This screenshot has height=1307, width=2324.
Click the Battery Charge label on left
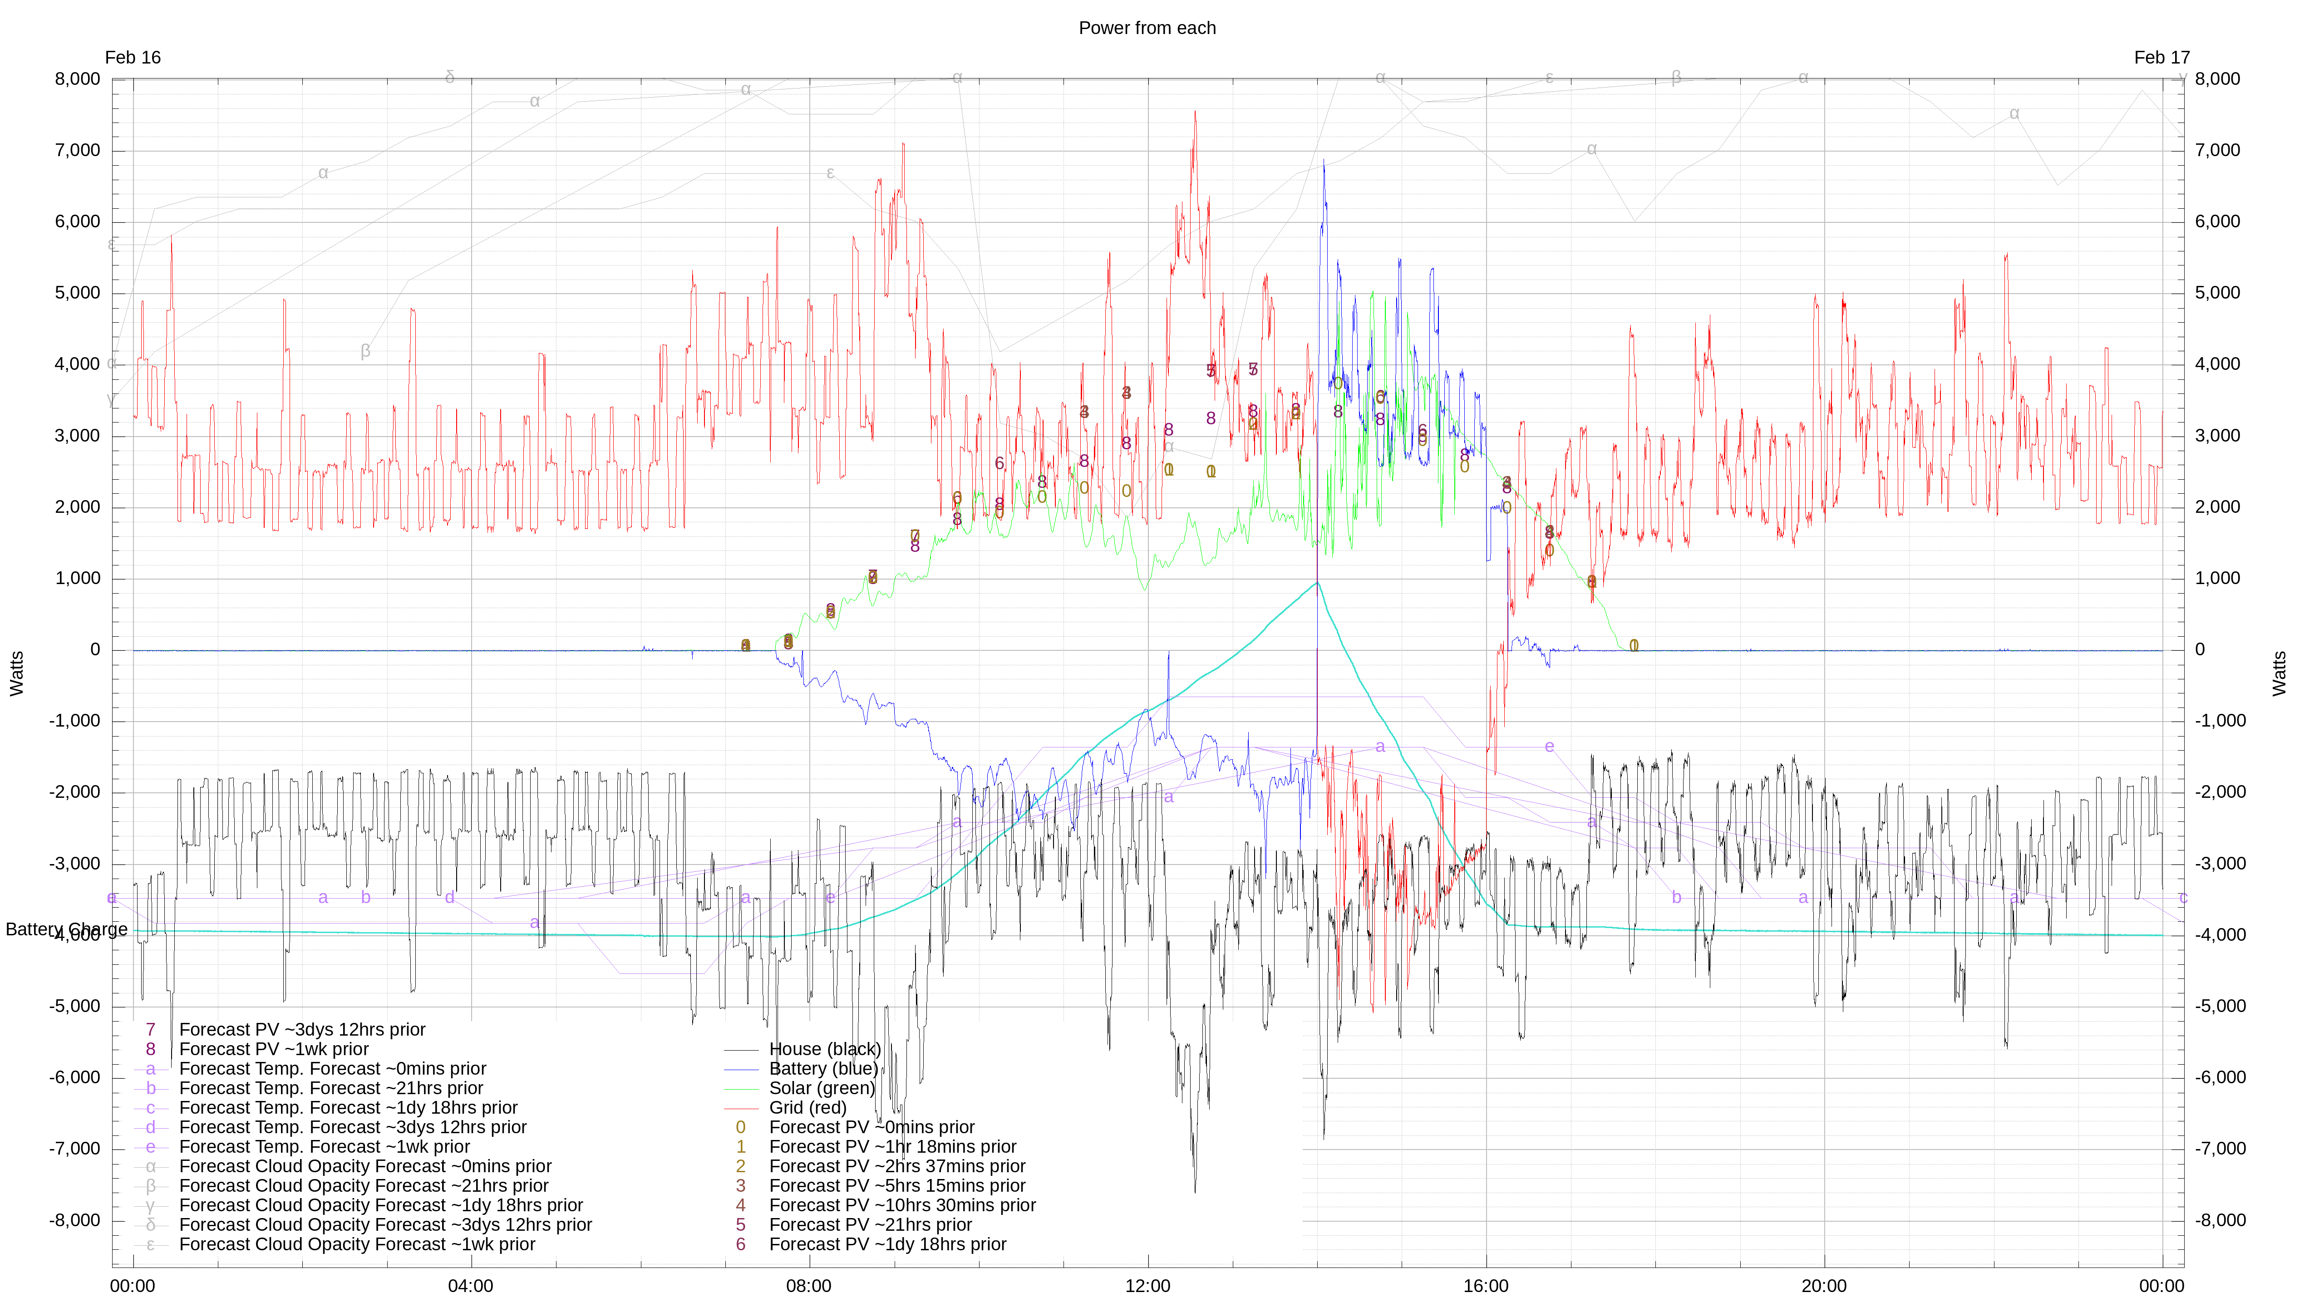tap(67, 930)
